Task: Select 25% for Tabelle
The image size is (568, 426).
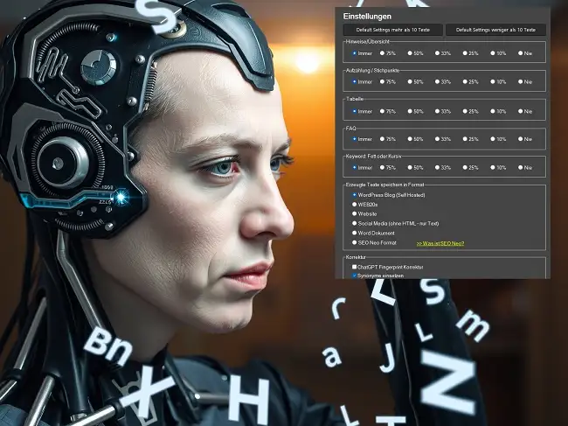Action: [465, 111]
